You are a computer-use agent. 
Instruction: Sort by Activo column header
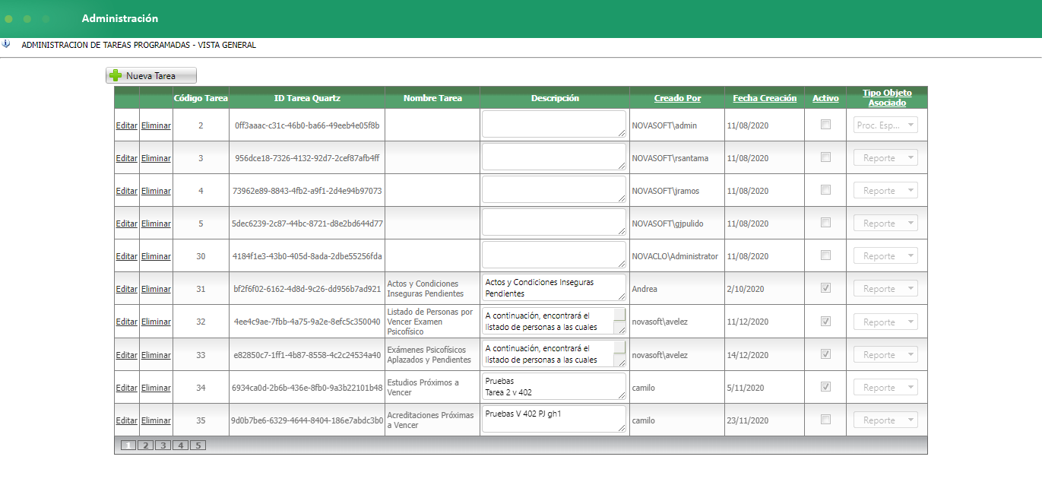825,98
